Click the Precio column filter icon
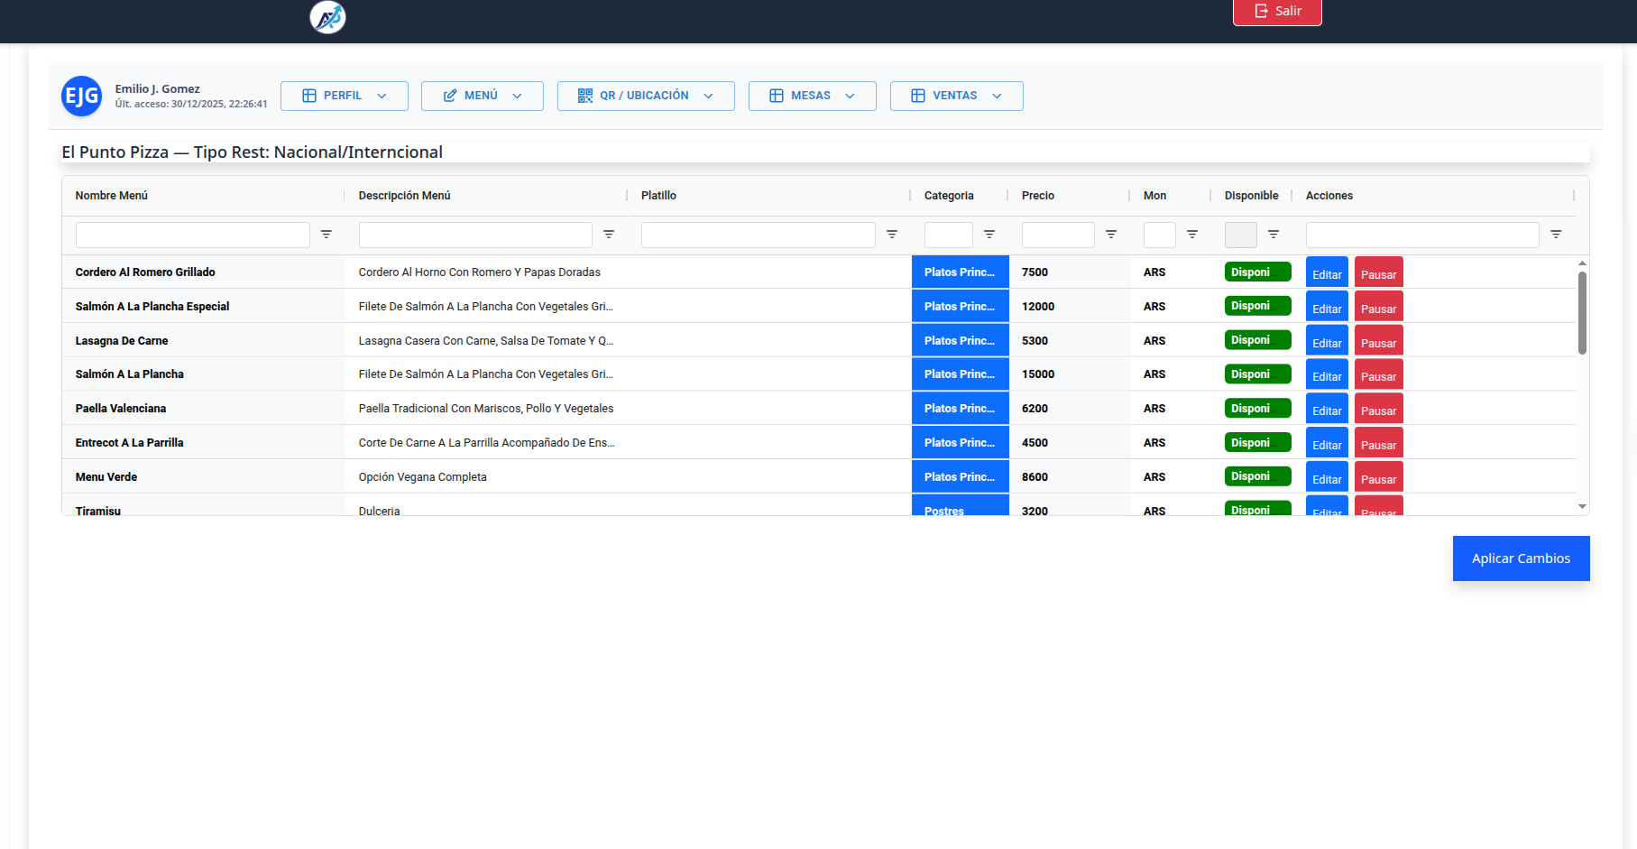This screenshot has height=849, width=1637. 1111,235
